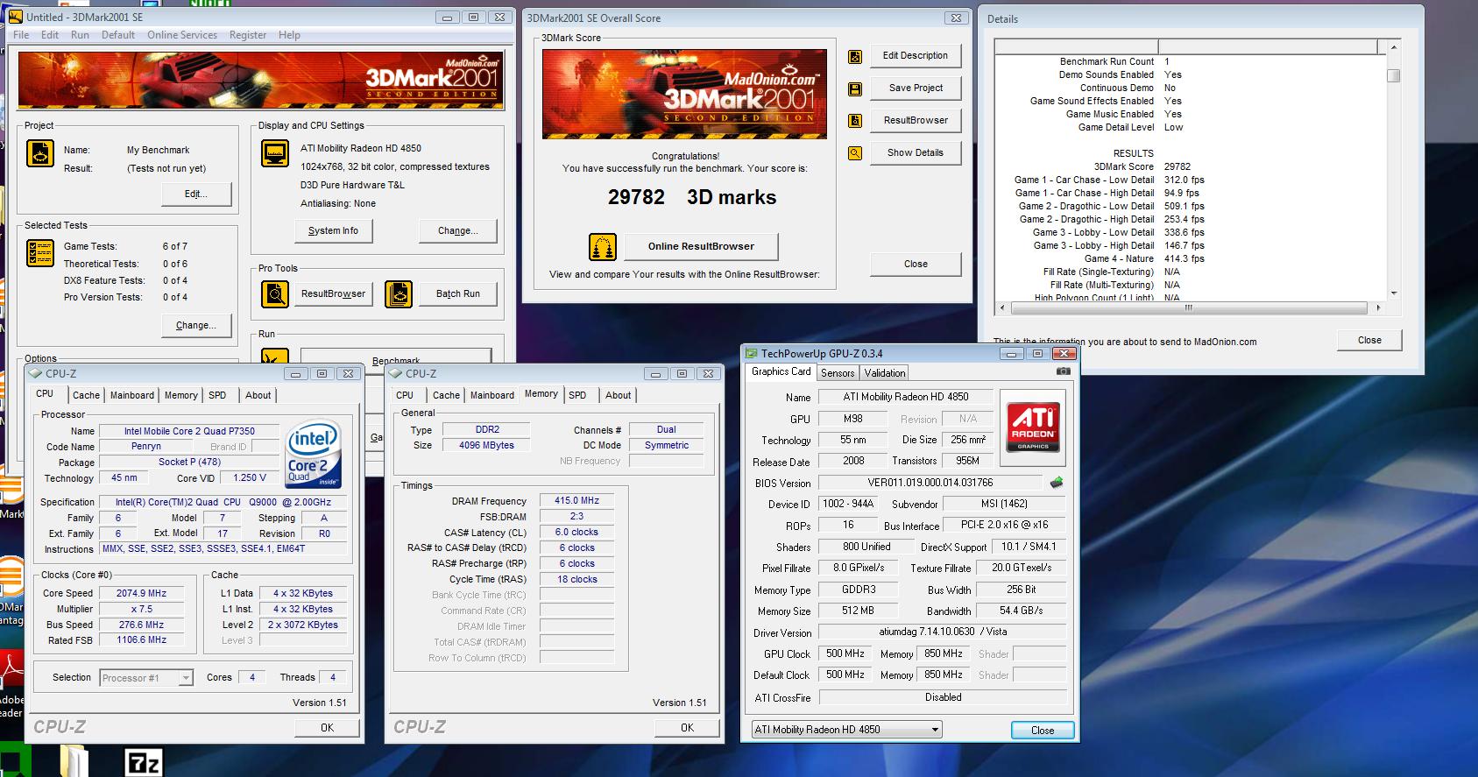Viewport: 1478px width, 777px height.
Task: Click the Run benchmark icon
Action: (275, 356)
